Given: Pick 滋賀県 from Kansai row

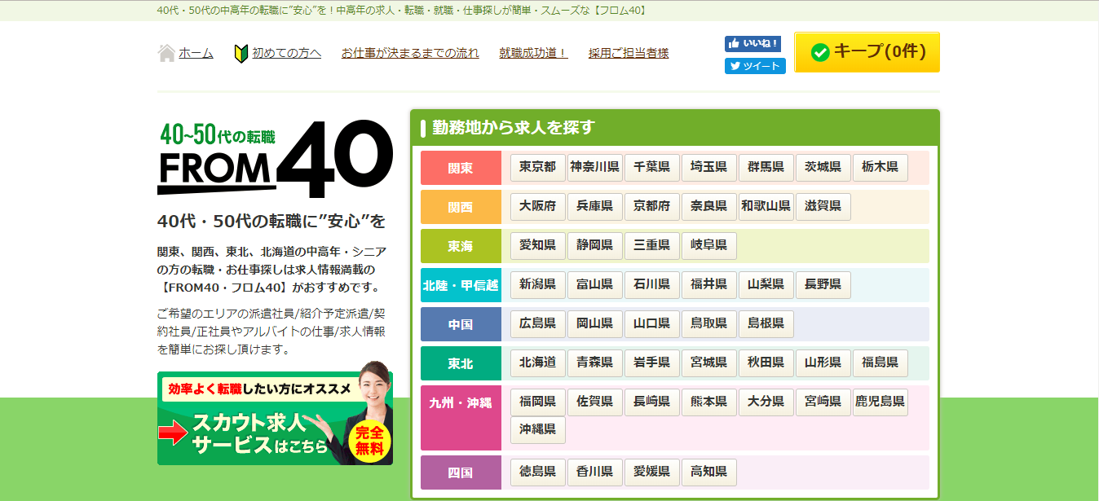Looking at the screenshot, I should click(823, 206).
